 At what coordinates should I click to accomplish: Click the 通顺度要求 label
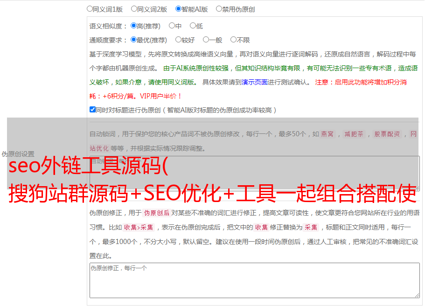coord(108,40)
